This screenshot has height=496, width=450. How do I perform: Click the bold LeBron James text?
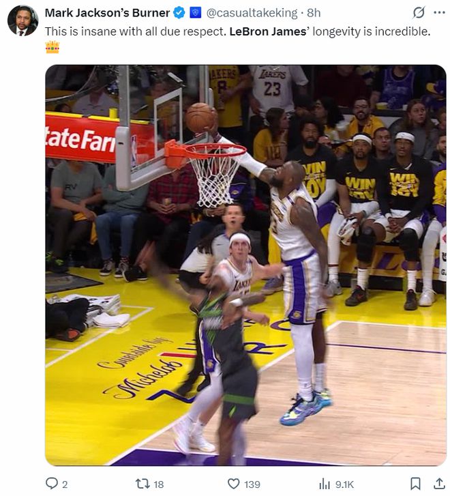click(267, 31)
